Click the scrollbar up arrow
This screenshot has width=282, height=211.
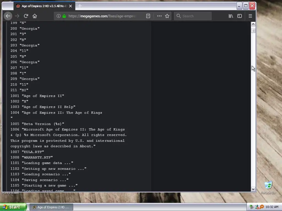point(253,24)
